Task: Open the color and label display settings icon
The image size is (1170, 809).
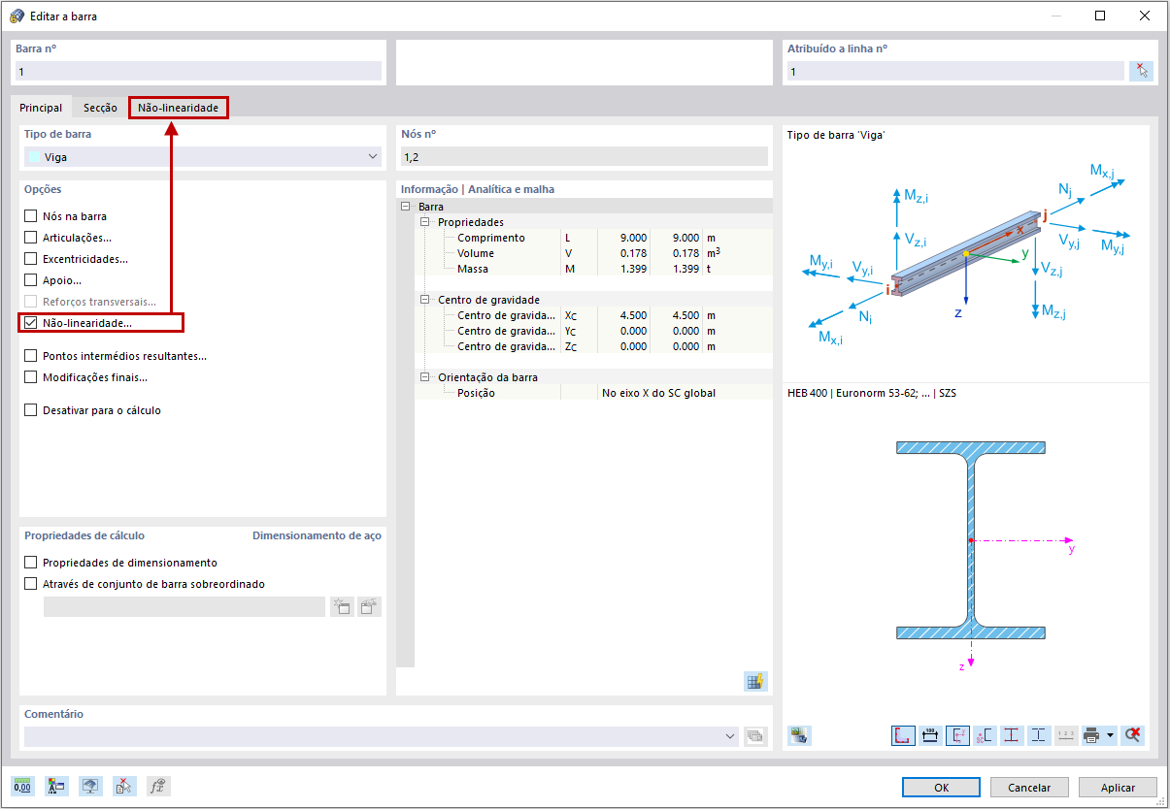Action: point(56,787)
